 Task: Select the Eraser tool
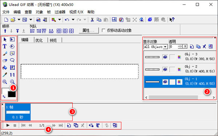pos(5,61)
